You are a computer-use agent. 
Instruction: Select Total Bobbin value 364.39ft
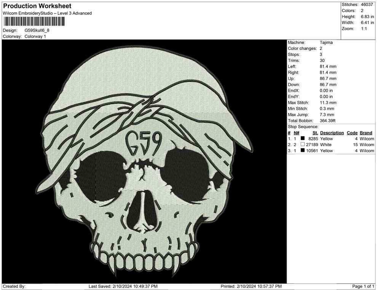(327, 121)
